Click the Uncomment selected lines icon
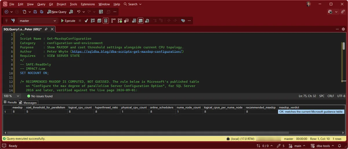The image size is (348, 149). (x=161, y=21)
